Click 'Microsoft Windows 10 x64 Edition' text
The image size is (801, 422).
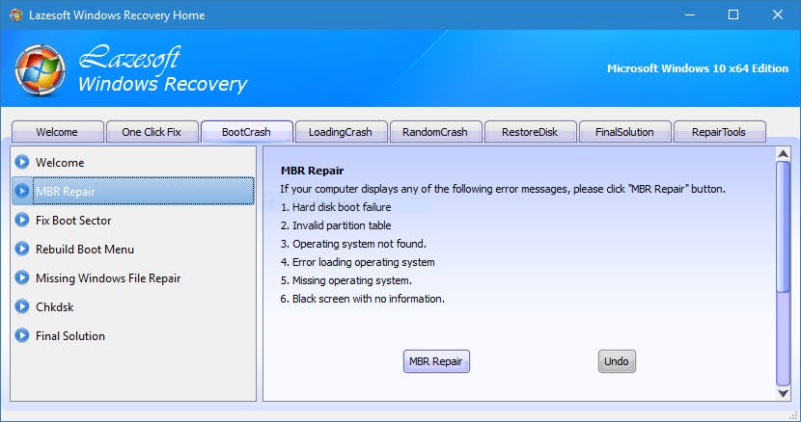(698, 68)
